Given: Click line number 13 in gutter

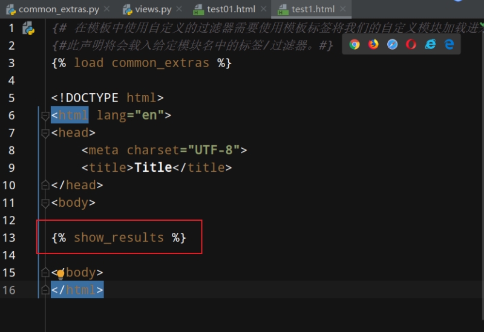Looking at the screenshot, I should pyautogui.click(x=9, y=238).
